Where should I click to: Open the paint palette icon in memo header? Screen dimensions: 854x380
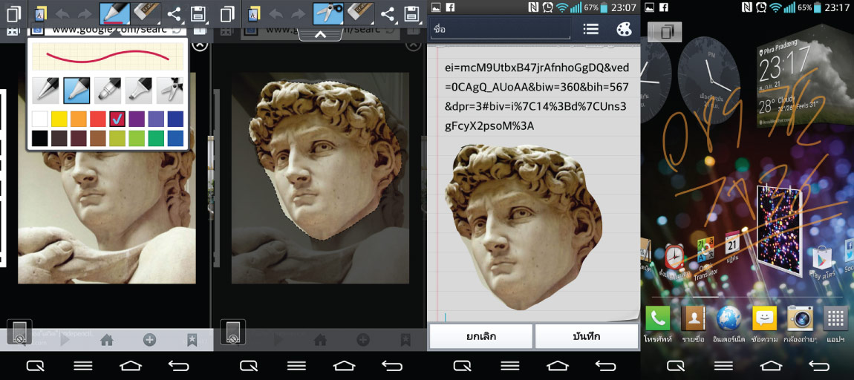pos(623,29)
